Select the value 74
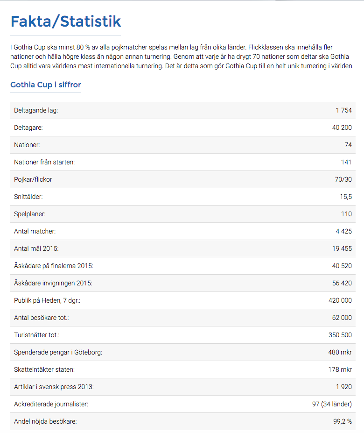 pyautogui.click(x=348, y=145)
